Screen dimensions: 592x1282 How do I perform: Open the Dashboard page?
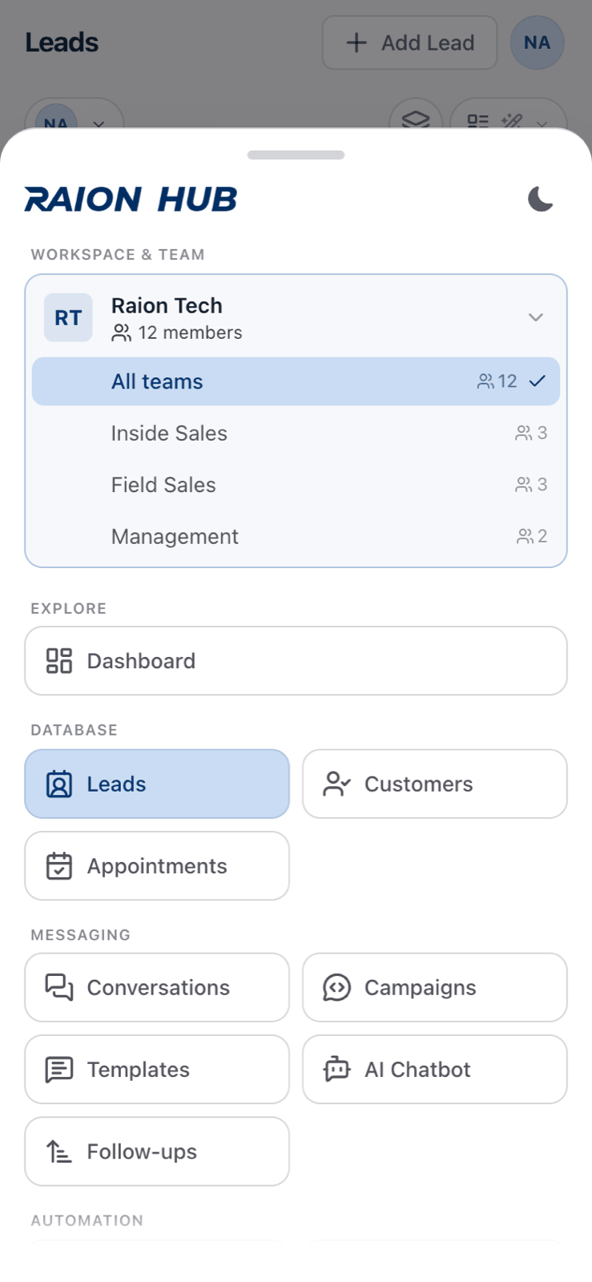296,661
